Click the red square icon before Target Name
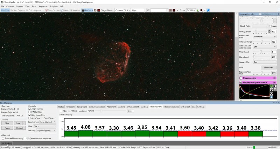280x149 pixels. tap(99, 10)
